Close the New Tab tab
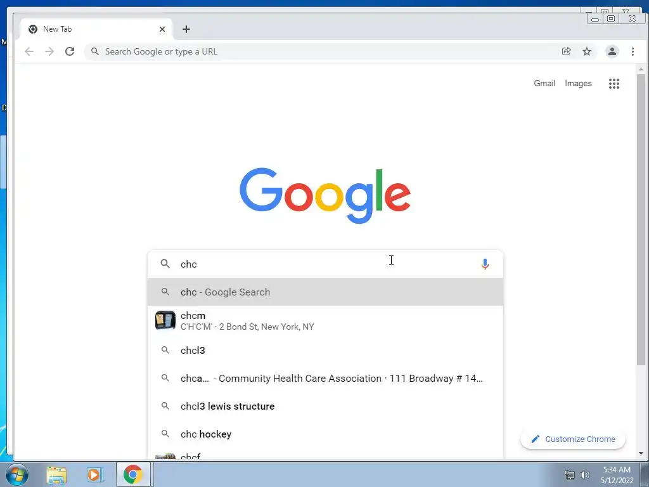Screen dimensions: 649x487 (162, 29)
